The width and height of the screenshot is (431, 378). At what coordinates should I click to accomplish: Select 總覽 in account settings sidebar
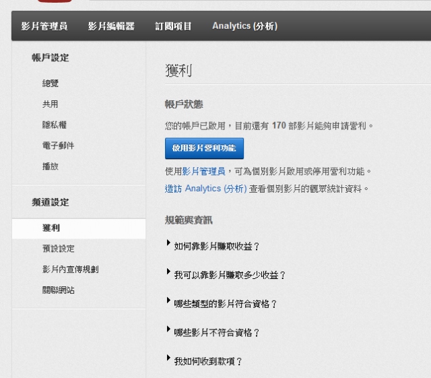(x=51, y=84)
